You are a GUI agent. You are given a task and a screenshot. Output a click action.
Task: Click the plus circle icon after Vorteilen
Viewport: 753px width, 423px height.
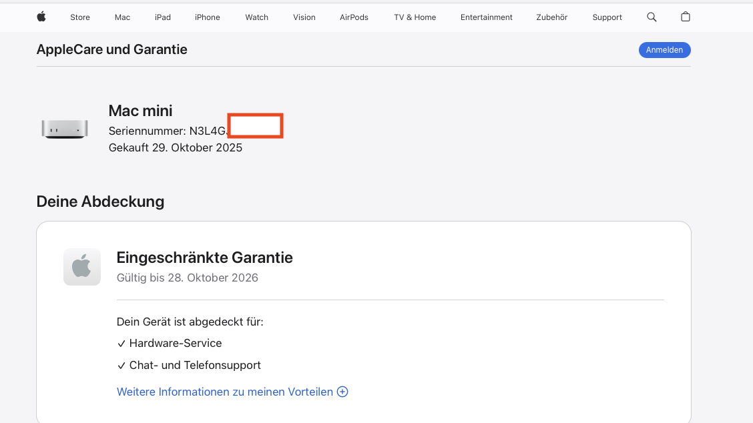coord(342,392)
